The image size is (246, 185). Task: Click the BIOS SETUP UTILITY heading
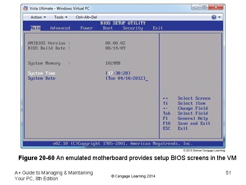tap(123, 23)
